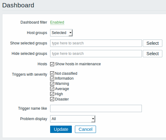Image resolution: width=166 pixels, height=140 pixels.
Task: Uncheck the Disaster severity checkbox
Action: coord(52,99)
